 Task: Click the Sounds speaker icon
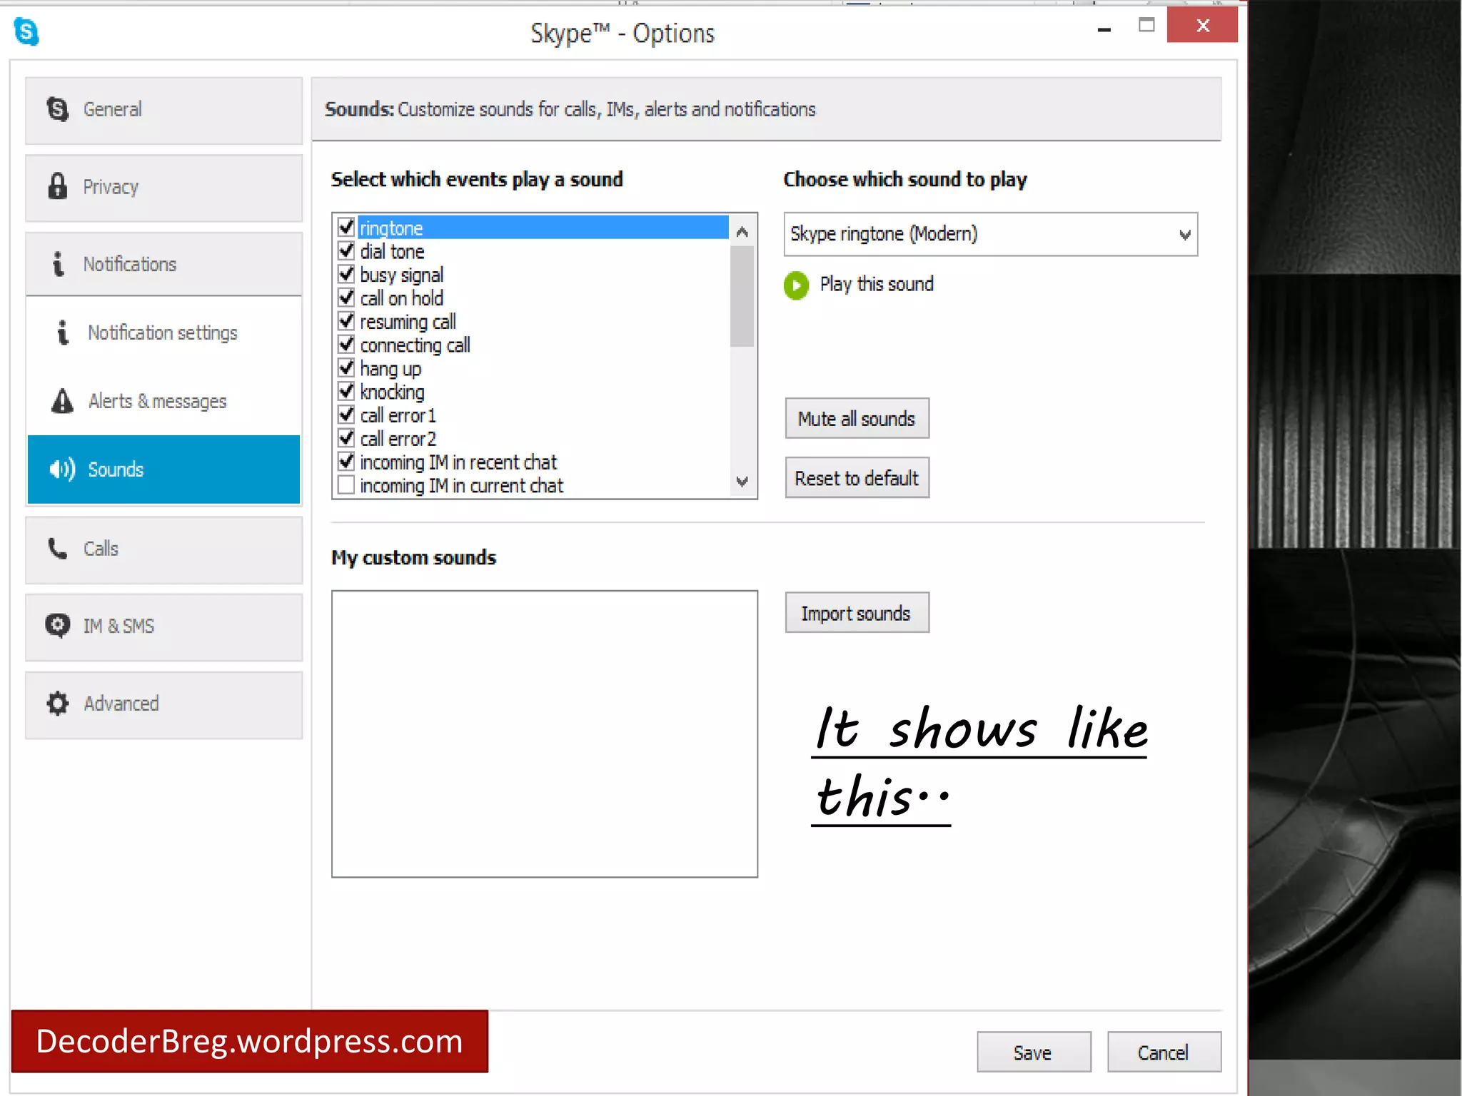[x=62, y=470]
